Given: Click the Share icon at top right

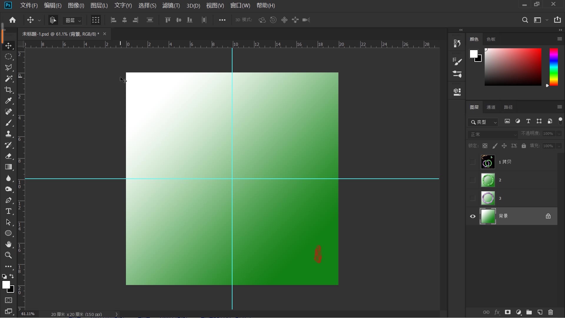Looking at the screenshot, I should pyautogui.click(x=557, y=20).
